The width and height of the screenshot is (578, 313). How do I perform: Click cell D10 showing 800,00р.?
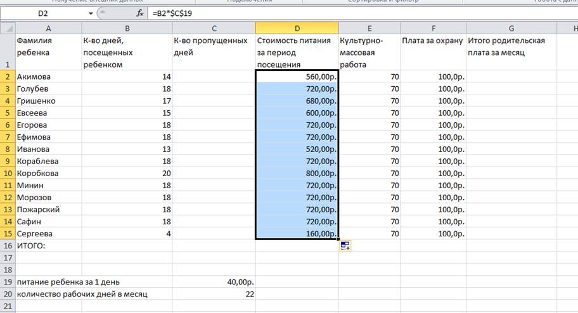pyautogui.click(x=297, y=173)
